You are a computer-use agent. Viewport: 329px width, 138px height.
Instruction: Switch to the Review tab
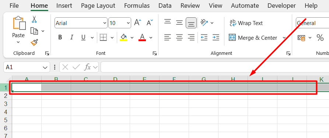tap(190, 6)
